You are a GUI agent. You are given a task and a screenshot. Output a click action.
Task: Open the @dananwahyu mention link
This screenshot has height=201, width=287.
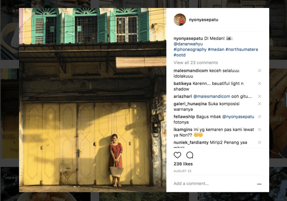coord(188,44)
